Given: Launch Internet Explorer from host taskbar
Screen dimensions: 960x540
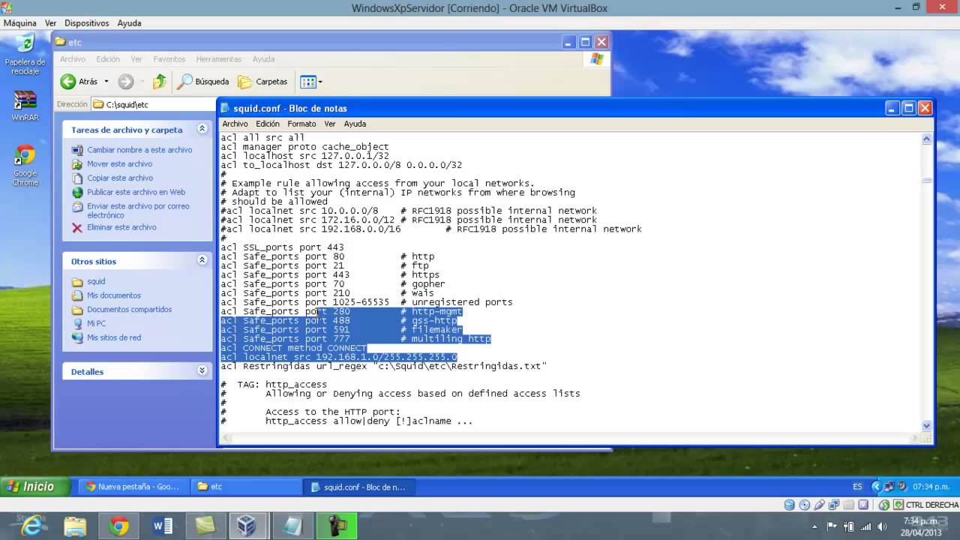Looking at the screenshot, I should coord(32,526).
